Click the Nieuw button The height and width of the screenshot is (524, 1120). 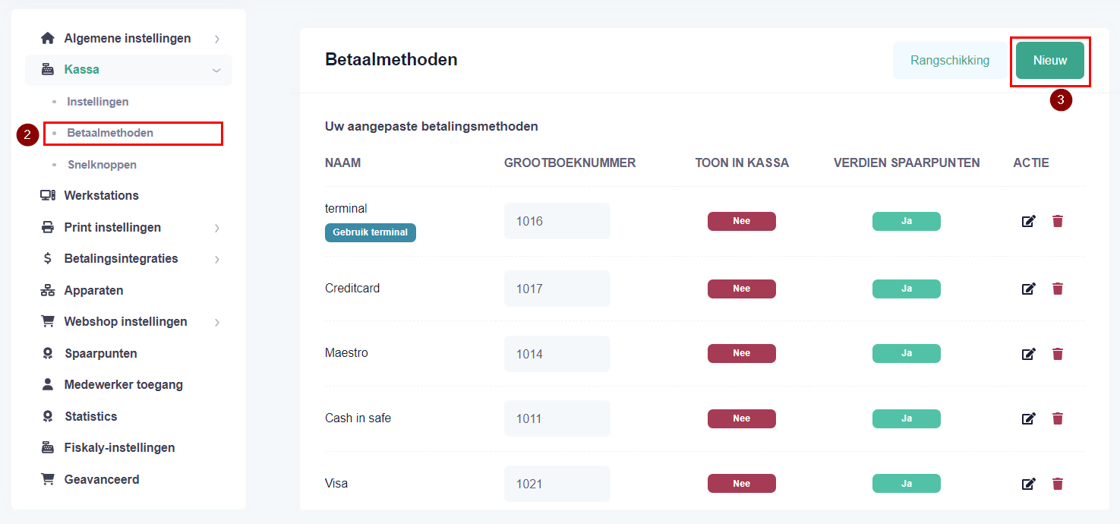tap(1049, 61)
